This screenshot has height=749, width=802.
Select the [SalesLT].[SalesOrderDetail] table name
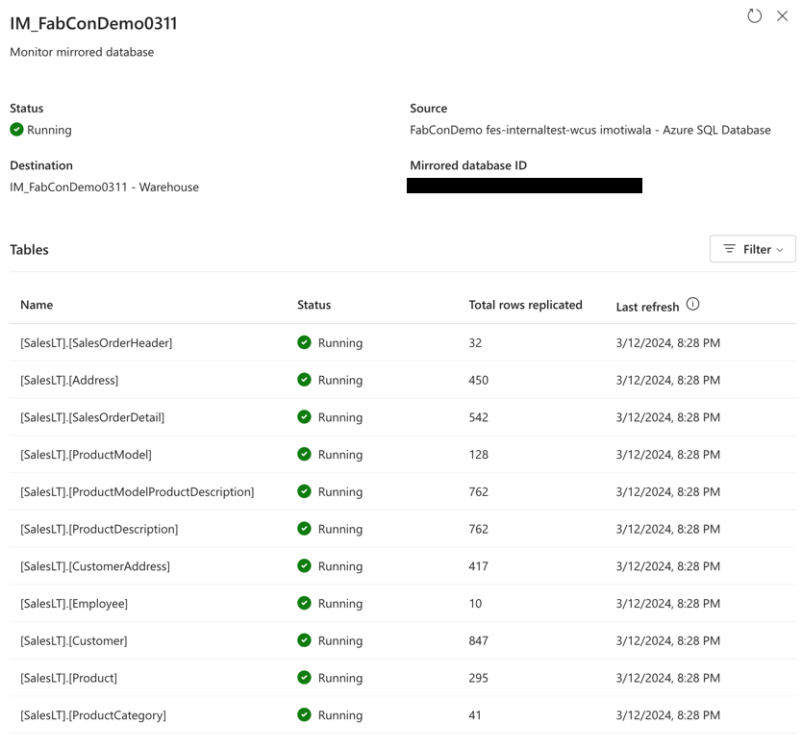92,417
